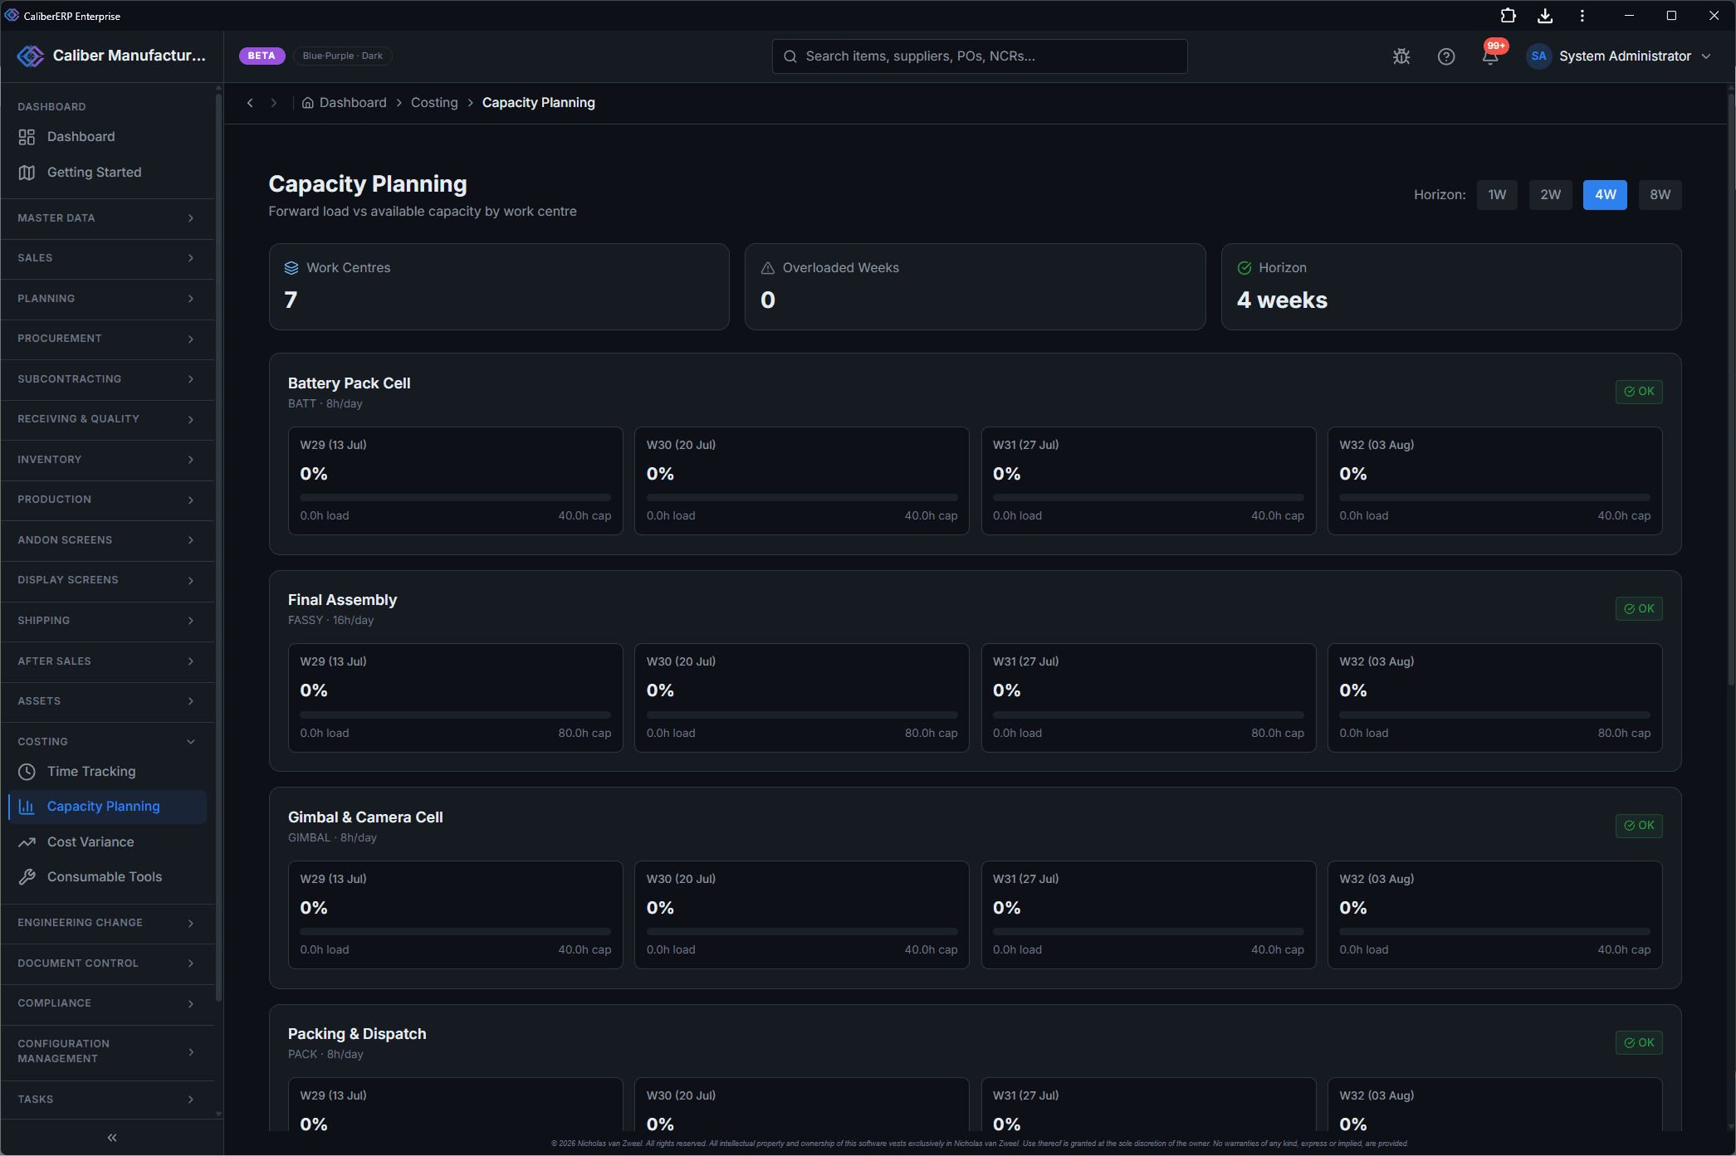Click the BETA badge

[x=262, y=56]
